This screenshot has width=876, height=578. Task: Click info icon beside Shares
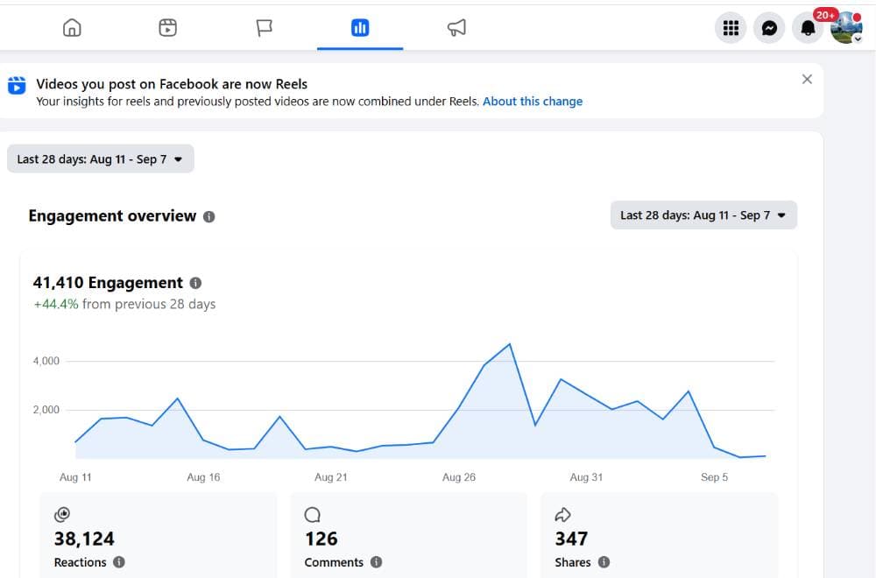[x=604, y=562]
